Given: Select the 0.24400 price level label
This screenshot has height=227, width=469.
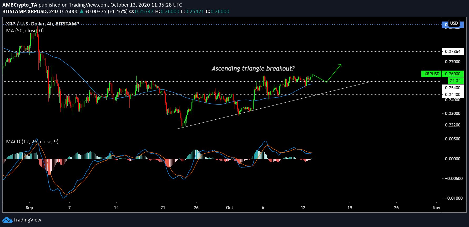Looking at the screenshot, I should pos(452,94).
